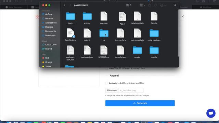Select the babel.config.js file
Viewport: 219px width, 123px height.
pyautogui.click(x=137, y=16)
